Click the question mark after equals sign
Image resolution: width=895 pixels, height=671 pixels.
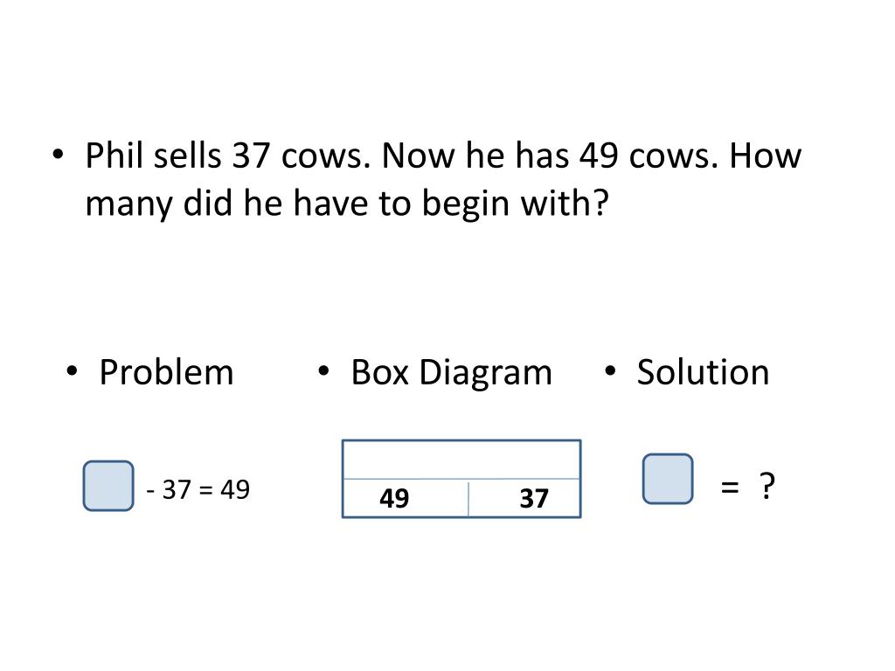pos(767,486)
